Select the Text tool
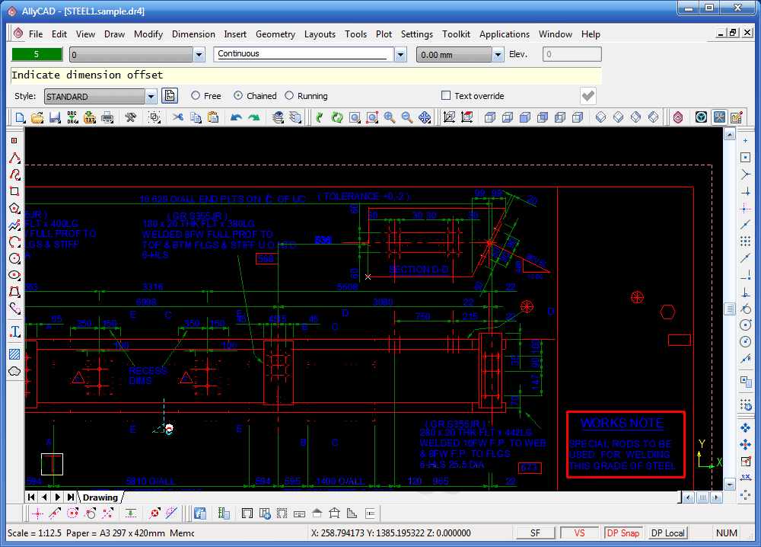761x547 pixels. pyautogui.click(x=14, y=331)
